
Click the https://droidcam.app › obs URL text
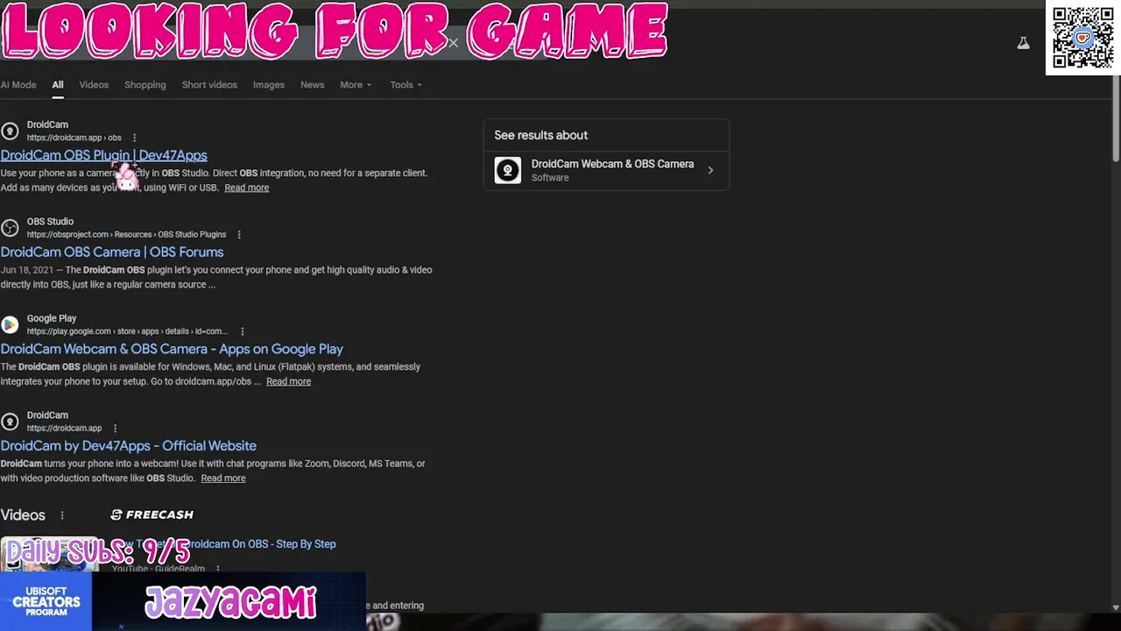click(74, 138)
